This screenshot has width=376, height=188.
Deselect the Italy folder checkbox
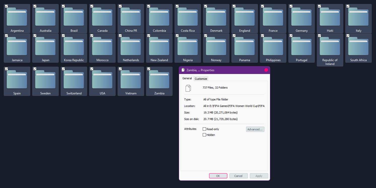click(348, 6)
